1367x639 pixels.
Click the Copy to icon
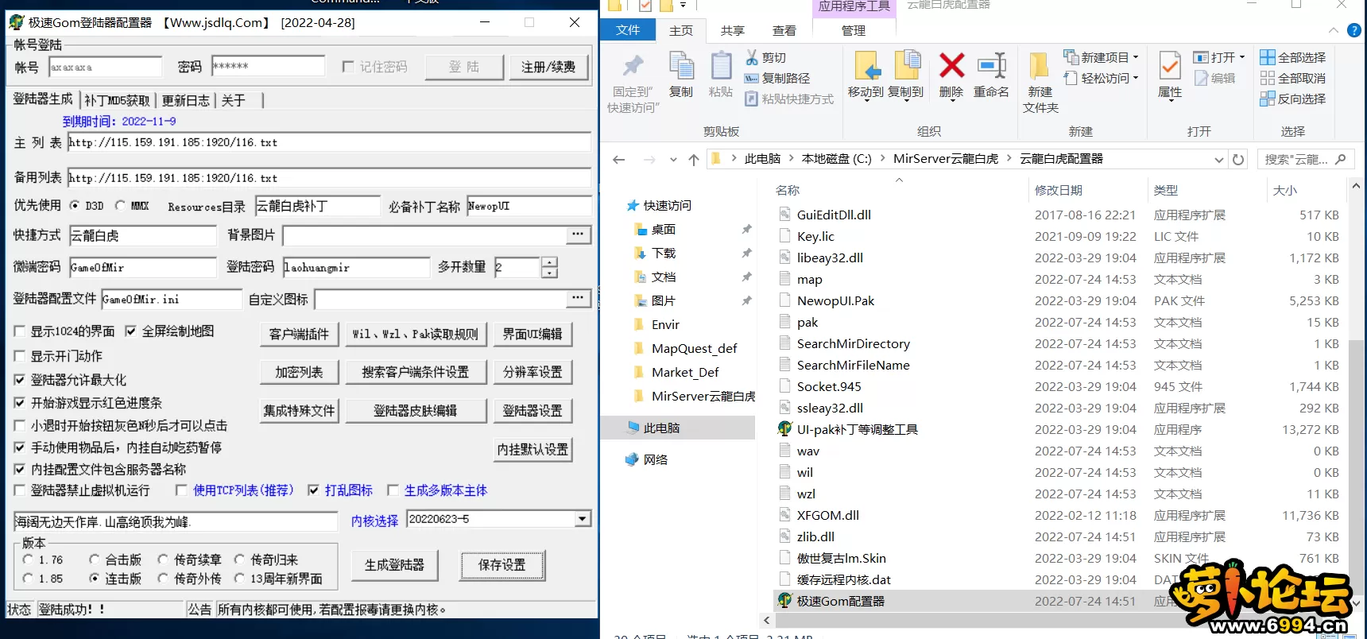[906, 66]
